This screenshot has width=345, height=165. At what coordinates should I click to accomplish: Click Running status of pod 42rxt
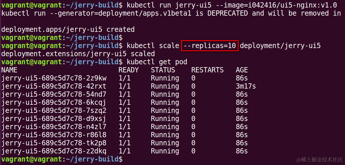(x=165, y=86)
